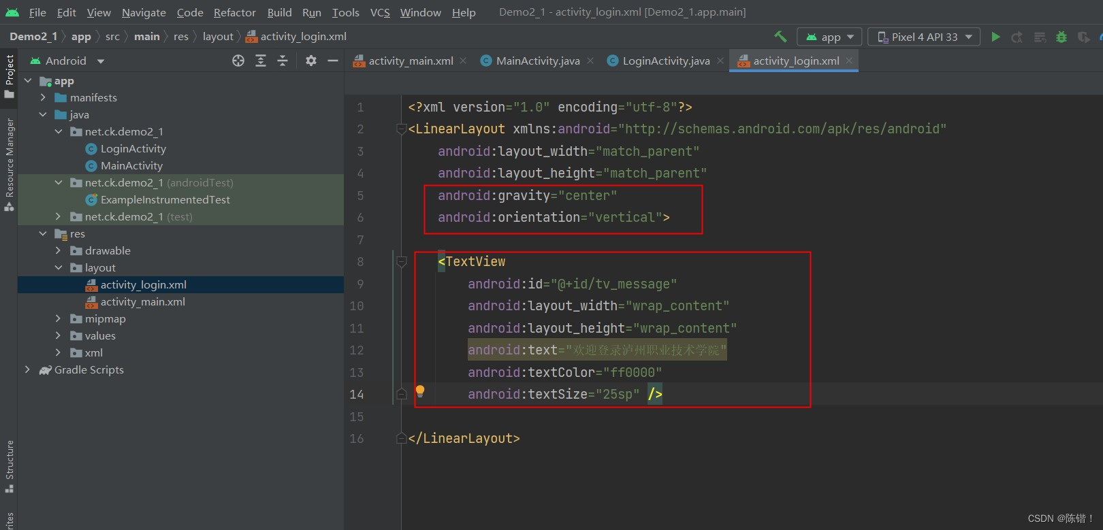1103x530 pixels.
Task: Open the app run configuration dropdown
Action: (x=830, y=37)
